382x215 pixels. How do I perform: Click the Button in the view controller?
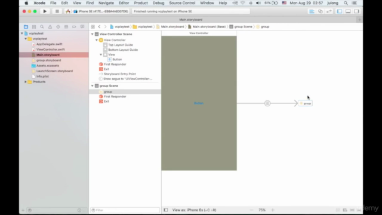(x=199, y=103)
